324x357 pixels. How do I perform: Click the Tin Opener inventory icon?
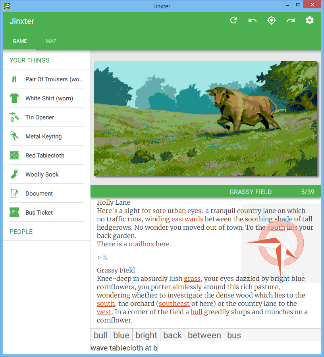point(14,117)
